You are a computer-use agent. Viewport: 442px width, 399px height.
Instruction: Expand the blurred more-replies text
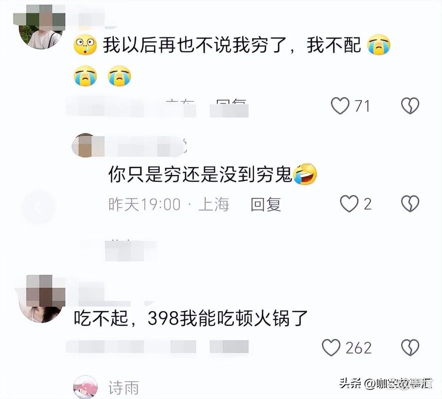[130, 250]
